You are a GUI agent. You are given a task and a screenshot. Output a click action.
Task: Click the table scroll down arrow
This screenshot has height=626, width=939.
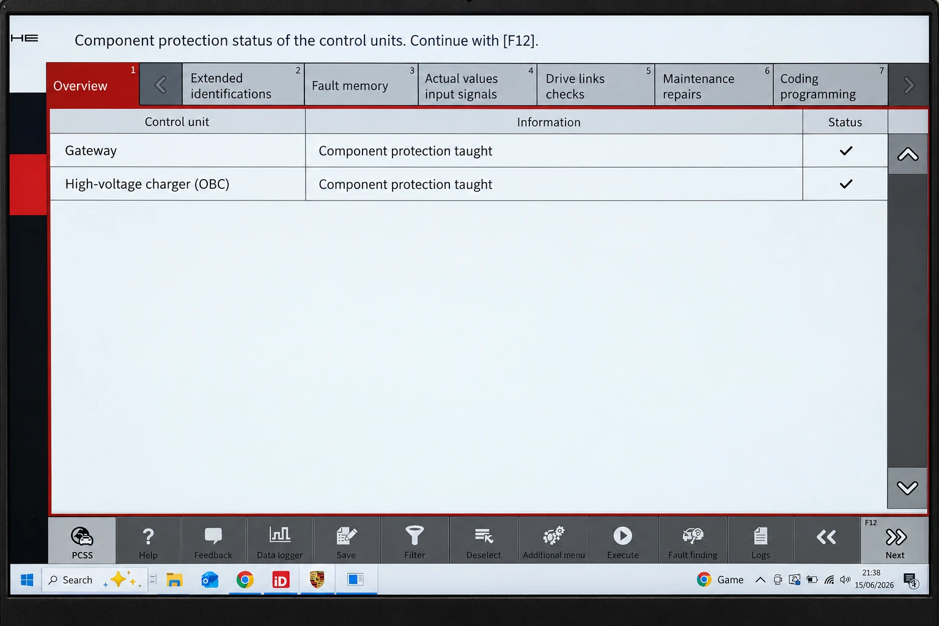(908, 488)
